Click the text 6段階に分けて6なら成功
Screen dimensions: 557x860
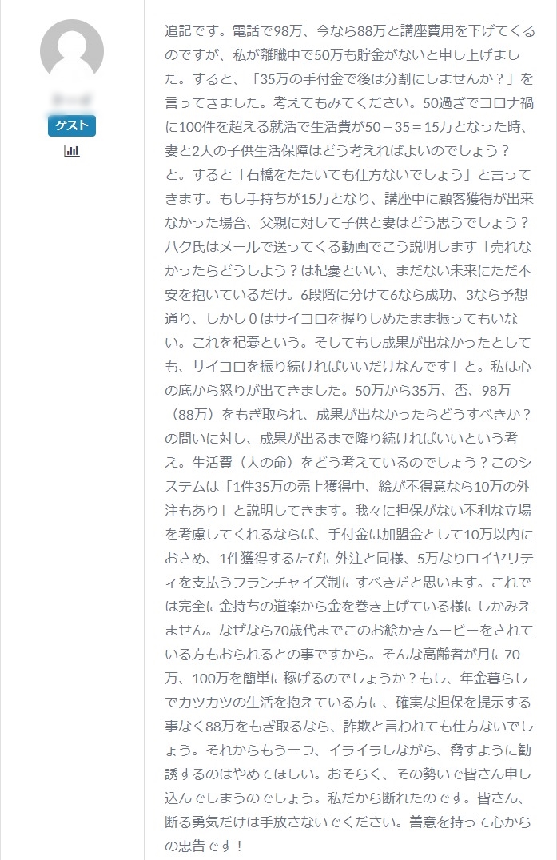[x=376, y=295]
